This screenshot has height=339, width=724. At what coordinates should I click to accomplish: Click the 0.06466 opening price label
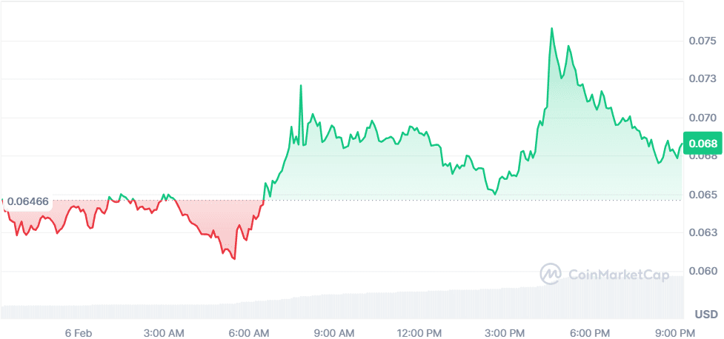click(x=27, y=201)
